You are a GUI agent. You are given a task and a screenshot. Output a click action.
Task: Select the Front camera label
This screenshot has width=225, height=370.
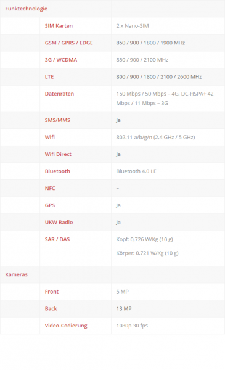(x=52, y=292)
